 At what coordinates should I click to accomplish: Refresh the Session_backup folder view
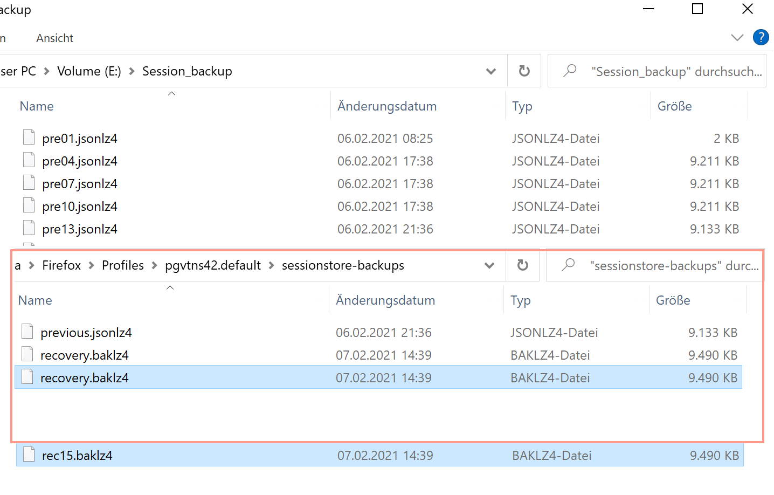tap(524, 71)
